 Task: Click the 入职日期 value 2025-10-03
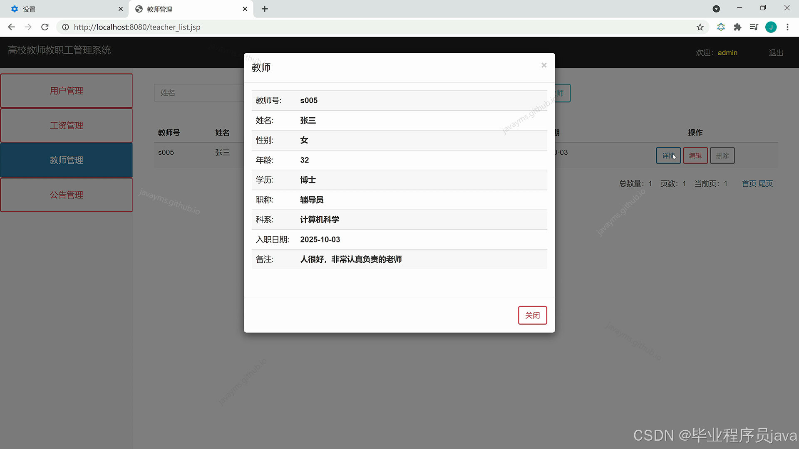pyautogui.click(x=320, y=239)
